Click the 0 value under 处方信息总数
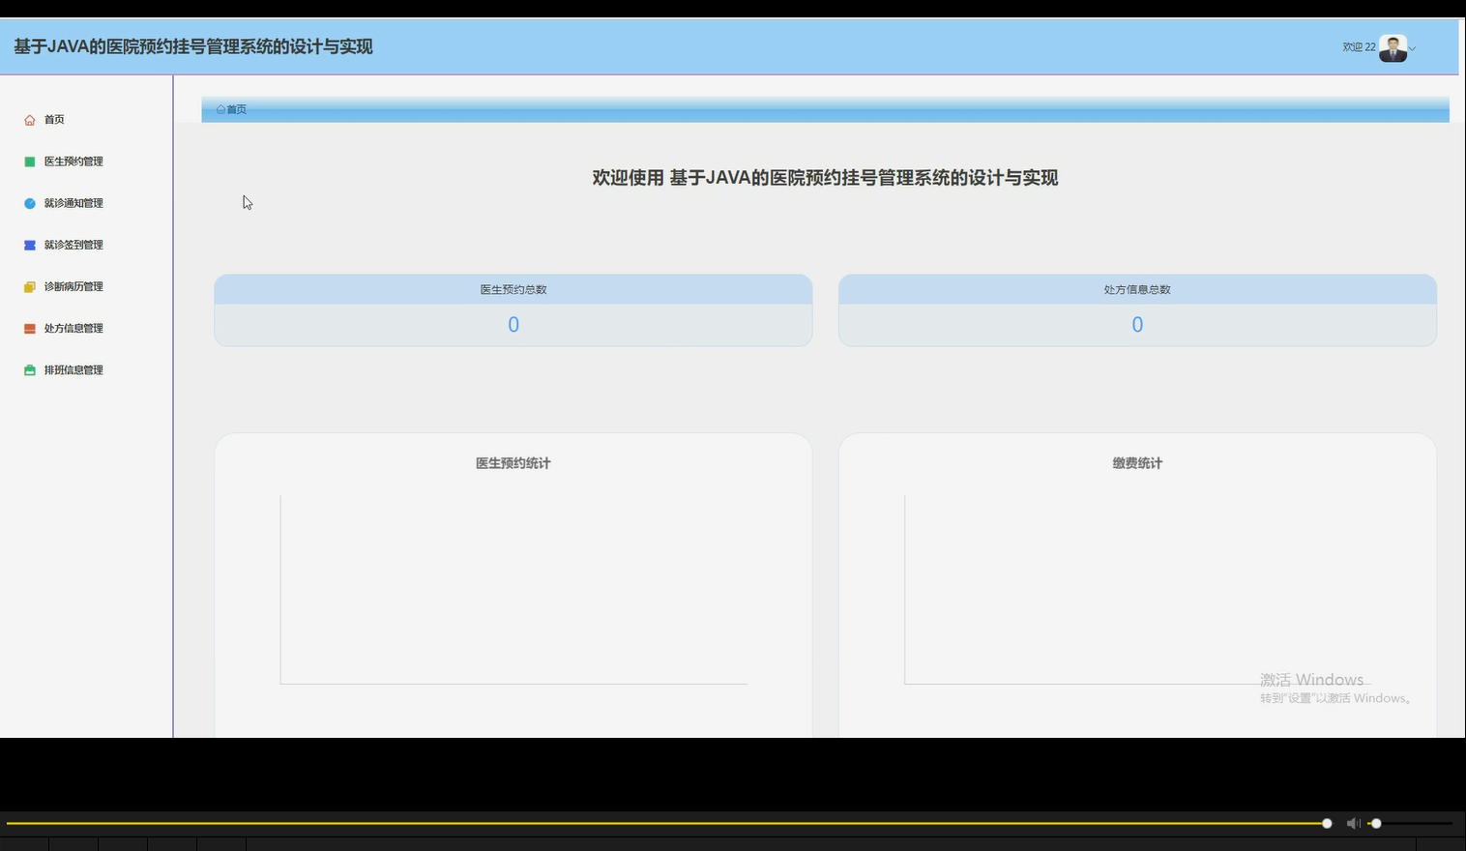 [1137, 325]
